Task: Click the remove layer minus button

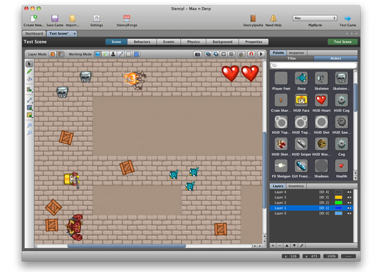Action: tap(280, 245)
